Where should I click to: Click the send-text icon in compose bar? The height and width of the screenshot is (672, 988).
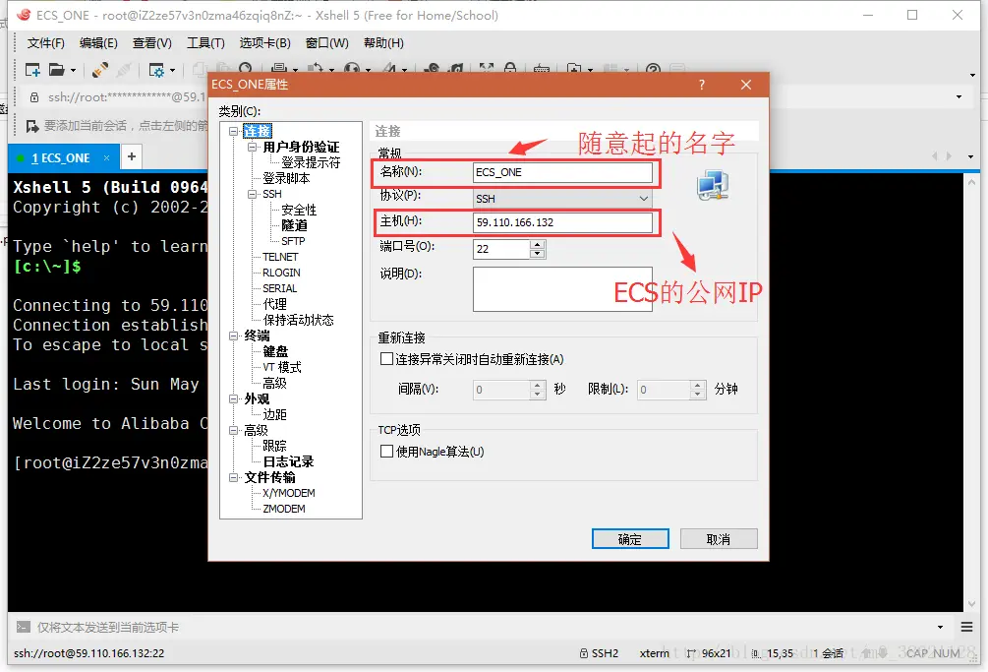[x=24, y=627]
